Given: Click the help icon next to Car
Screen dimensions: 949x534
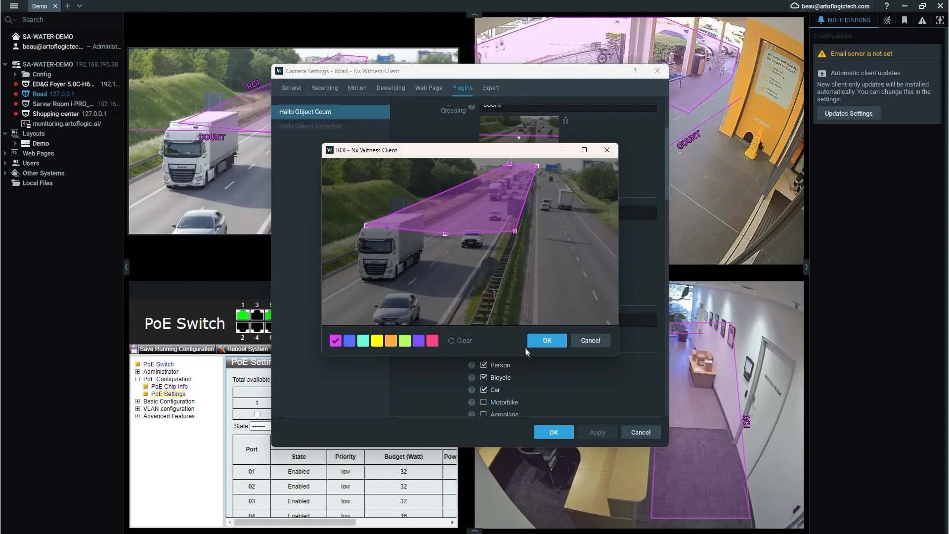Looking at the screenshot, I should pyautogui.click(x=472, y=390).
